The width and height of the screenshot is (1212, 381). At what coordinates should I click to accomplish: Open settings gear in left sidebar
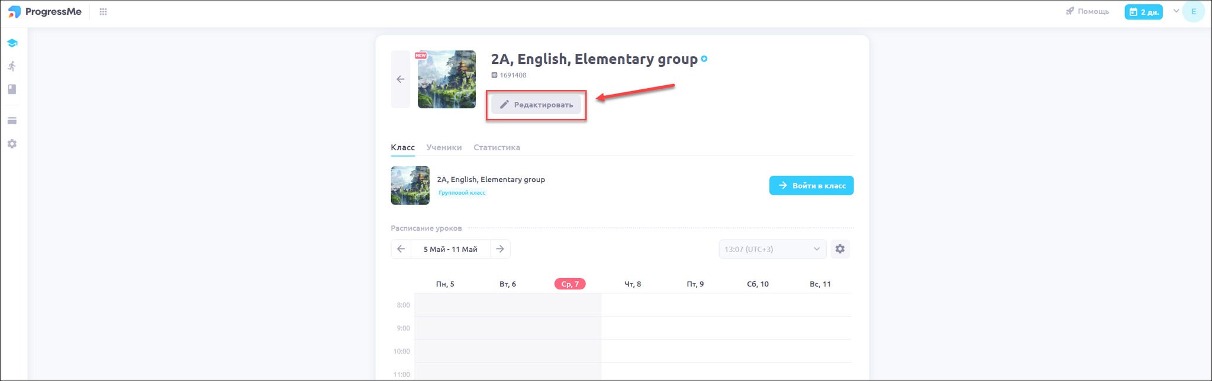[12, 144]
